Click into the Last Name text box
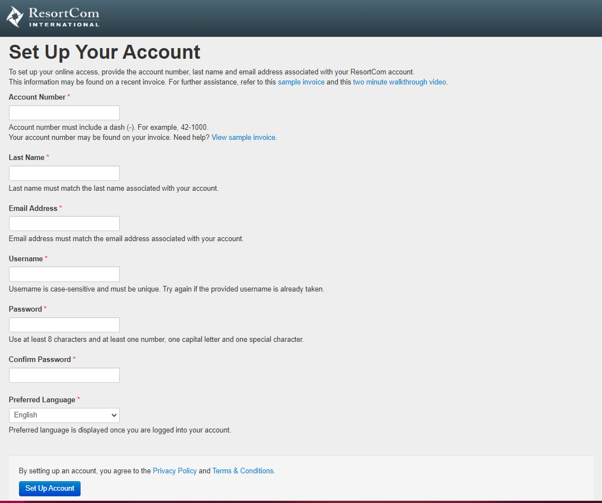The width and height of the screenshot is (602, 503). coord(64,173)
